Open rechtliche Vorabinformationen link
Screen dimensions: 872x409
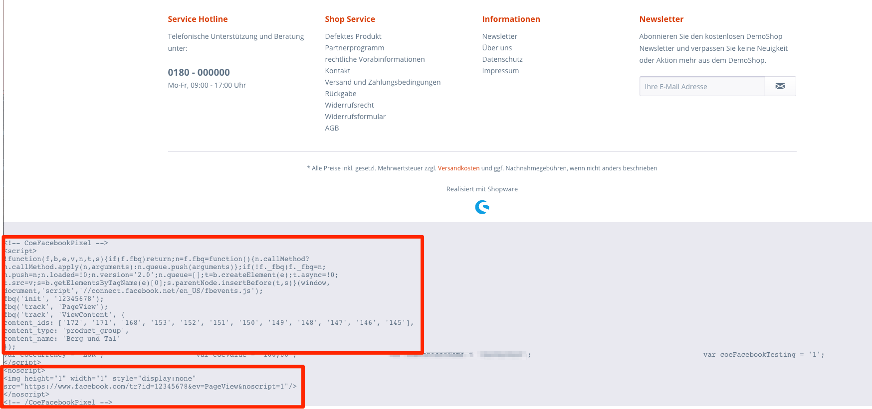375,59
